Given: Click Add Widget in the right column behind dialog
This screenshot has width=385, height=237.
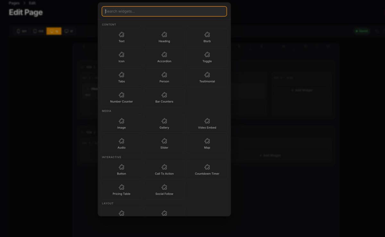Looking at the screenshot, I should tap(302, 90).
